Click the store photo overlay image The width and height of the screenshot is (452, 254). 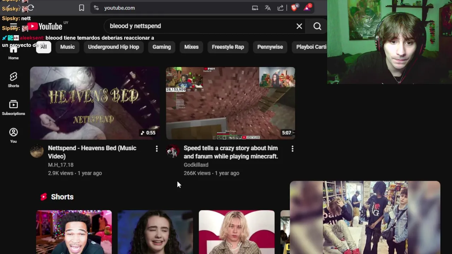point(365,217)
